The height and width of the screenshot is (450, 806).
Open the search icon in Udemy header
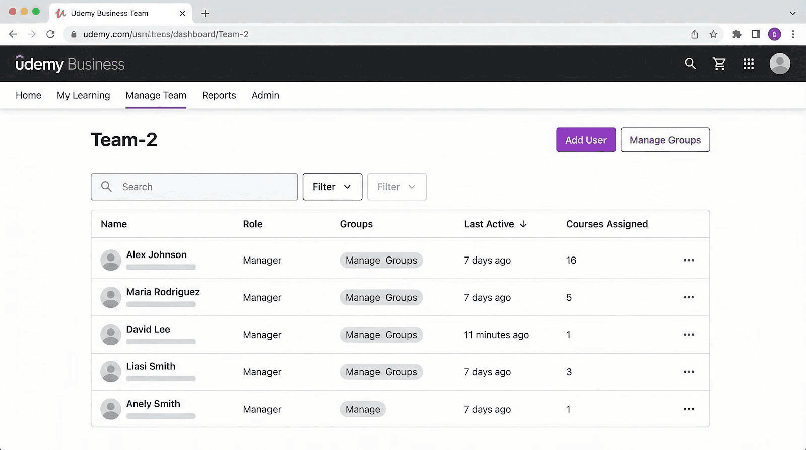pyautogui.click(x=690, y=63)
